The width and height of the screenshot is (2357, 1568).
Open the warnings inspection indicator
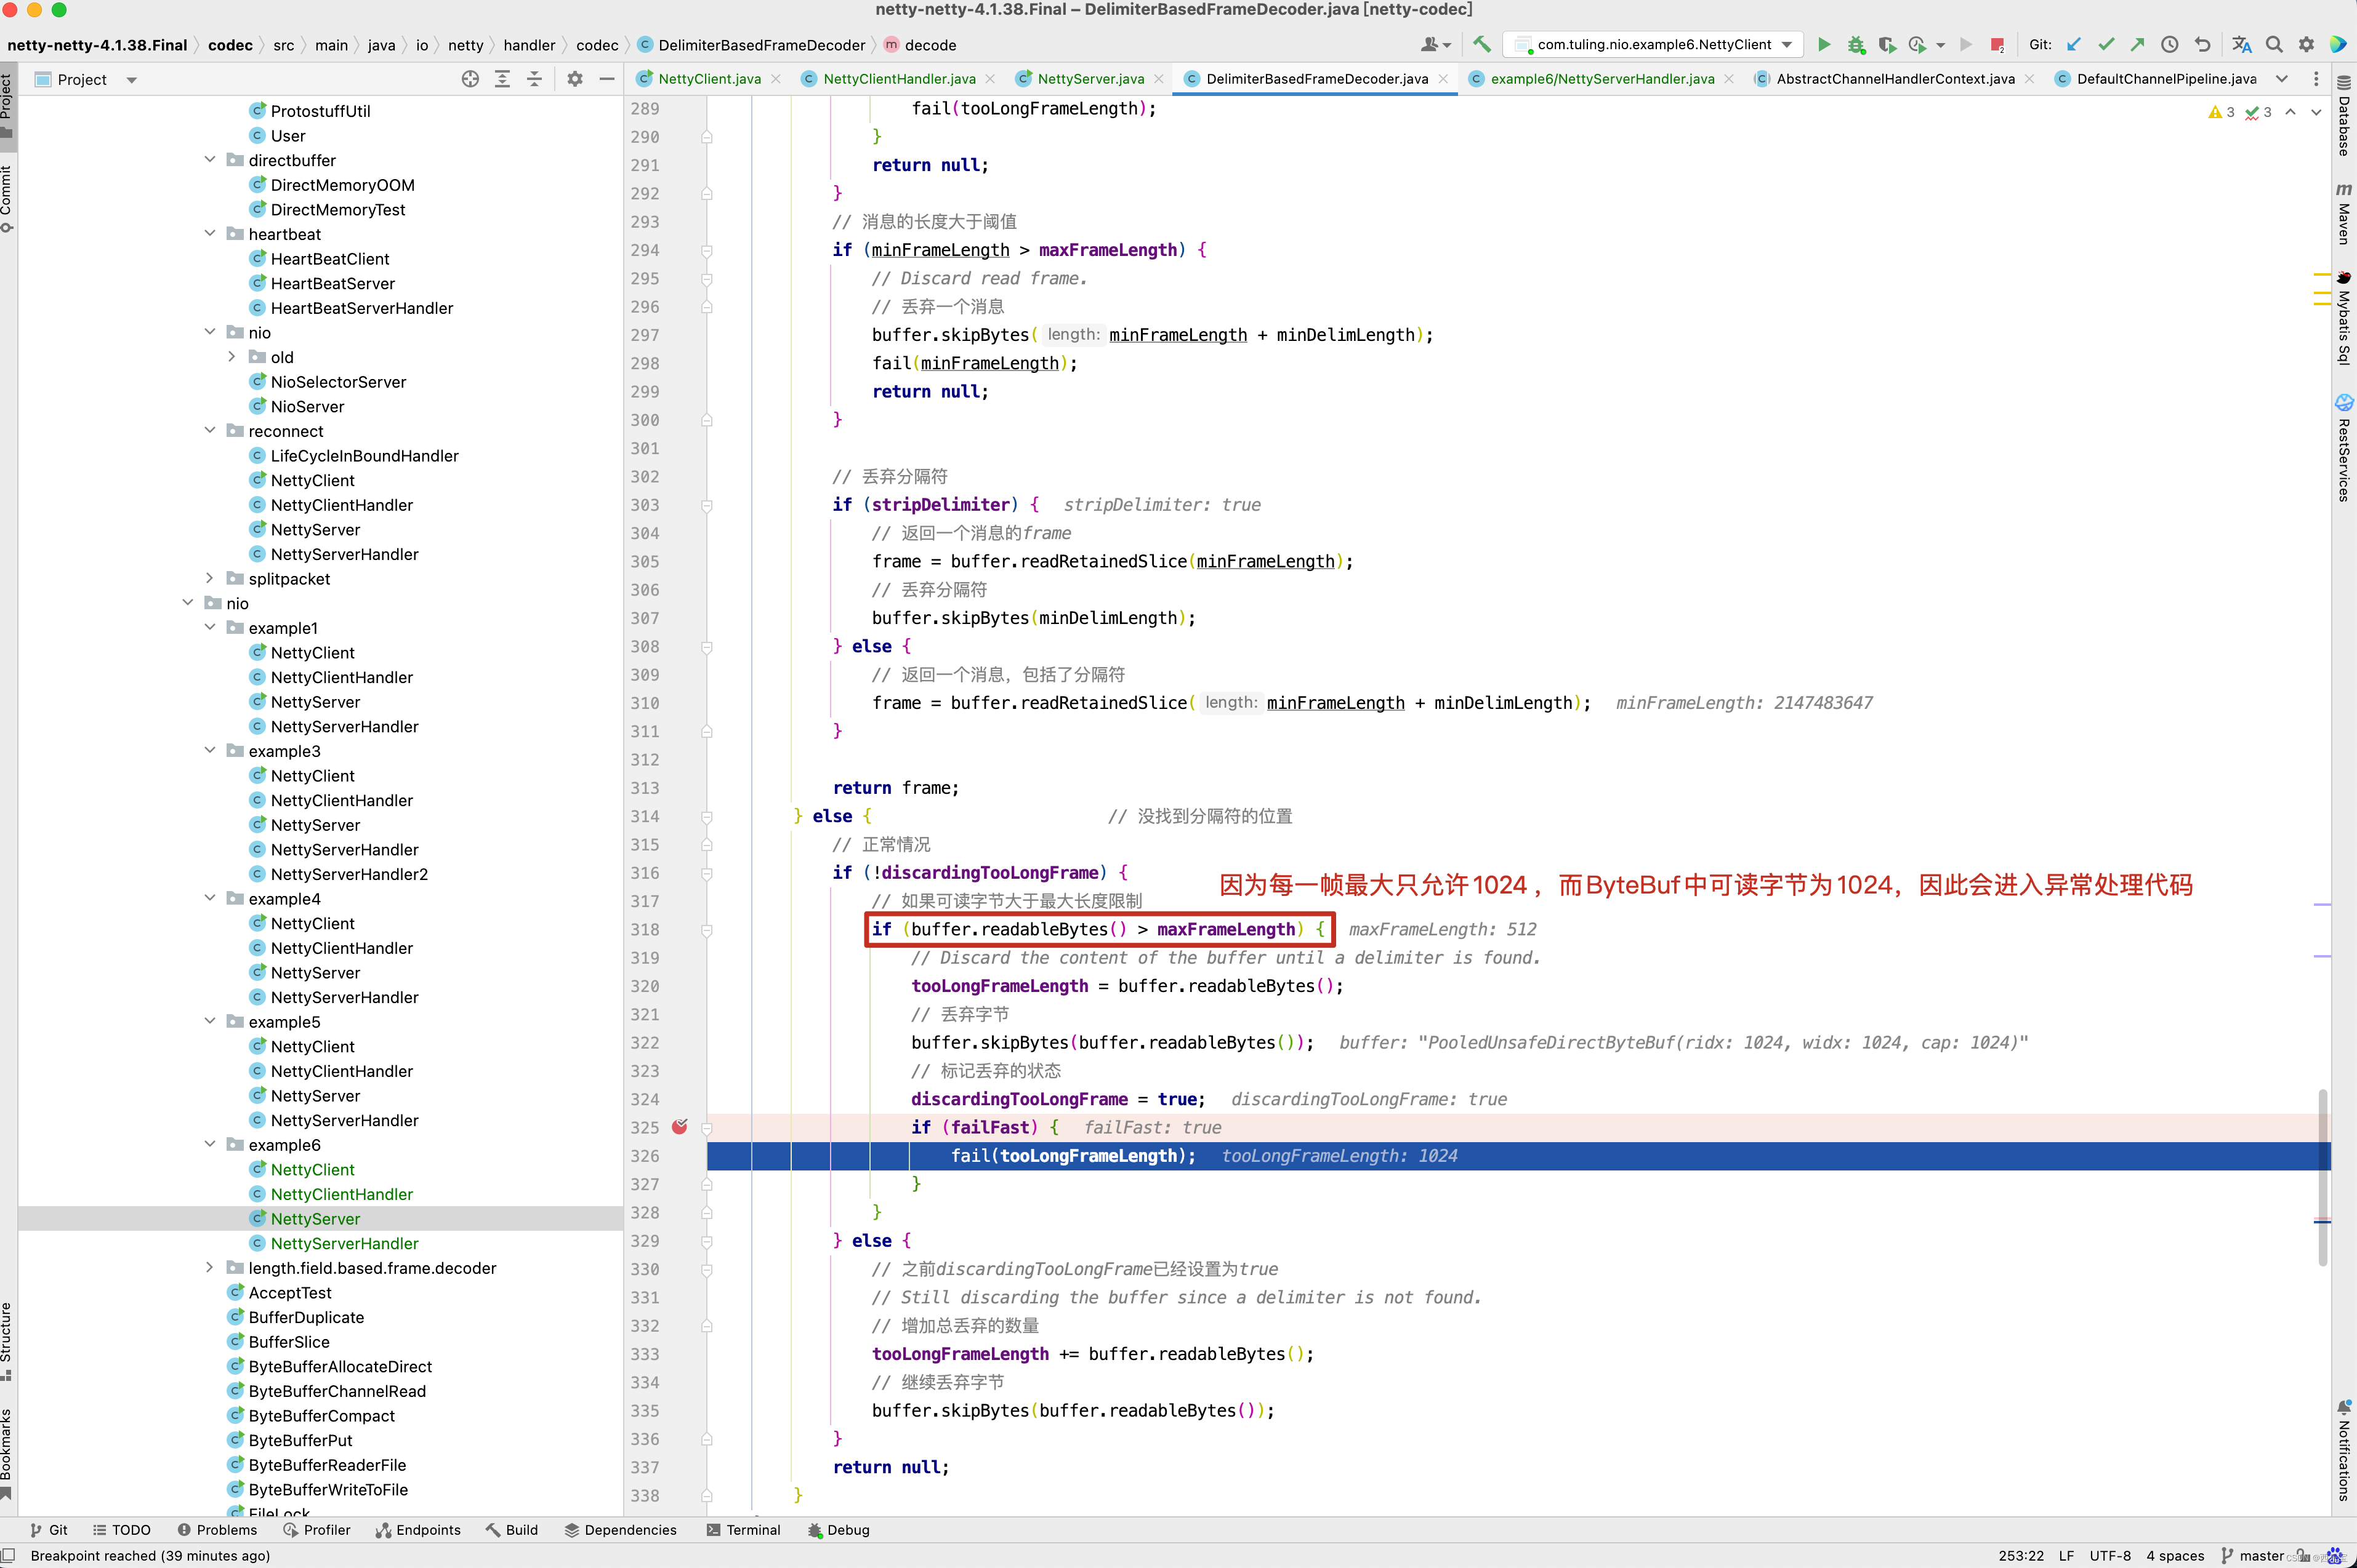pos(2221,112)
